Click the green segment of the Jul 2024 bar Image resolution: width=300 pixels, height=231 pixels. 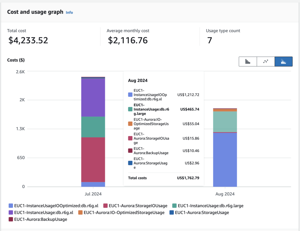click(x=93, y=127)
